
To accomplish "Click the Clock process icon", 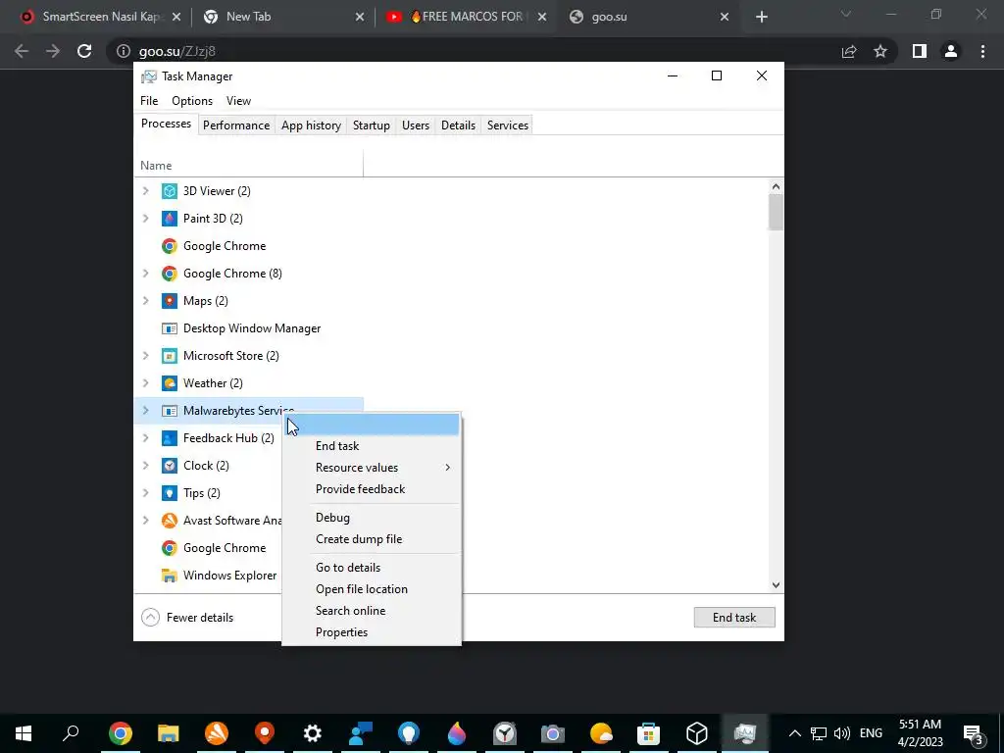I will click(x=169, y=466).
